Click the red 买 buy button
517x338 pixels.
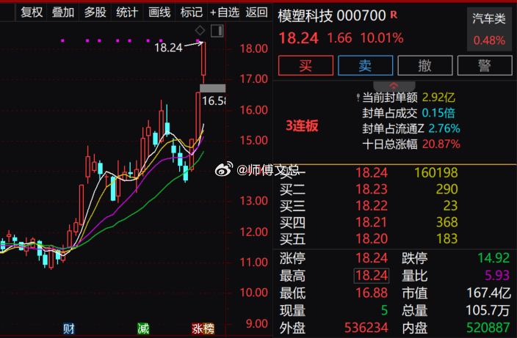[x=305, y=65]
